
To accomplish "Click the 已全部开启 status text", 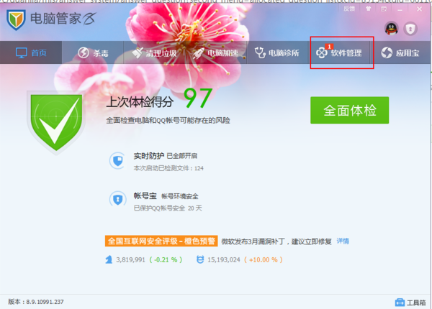I will 182,156.
